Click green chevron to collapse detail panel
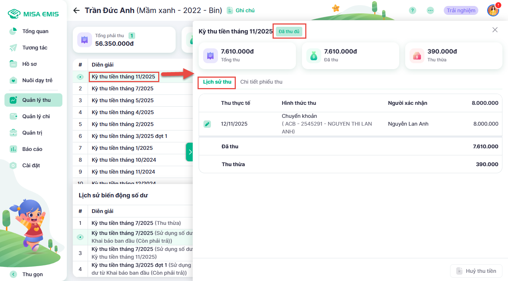 click(189, 152)
